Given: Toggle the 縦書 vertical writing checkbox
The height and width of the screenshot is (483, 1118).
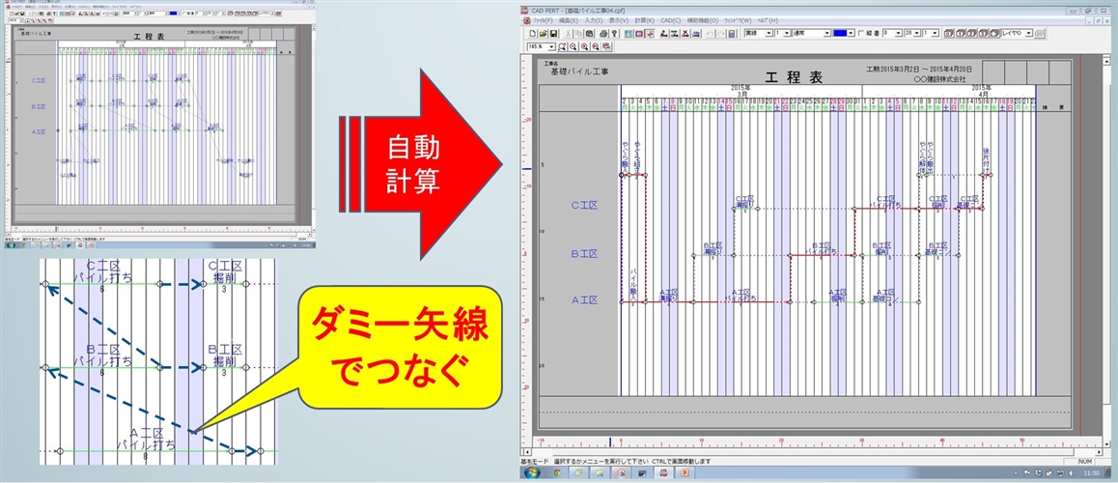Looking at the screenshot, I should click(x=860, y=33).
